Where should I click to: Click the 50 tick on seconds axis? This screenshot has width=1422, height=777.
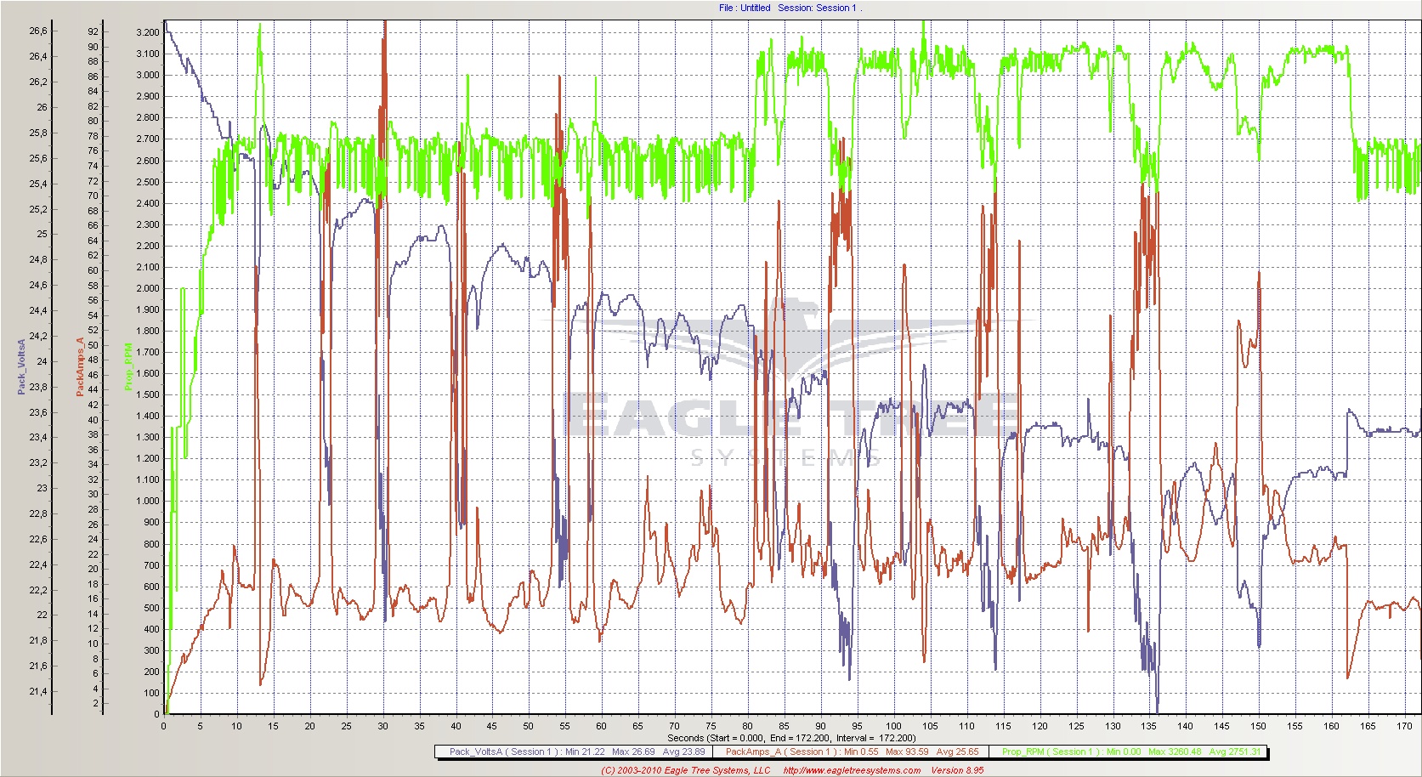pyautogui.click(x=528, y=726)
